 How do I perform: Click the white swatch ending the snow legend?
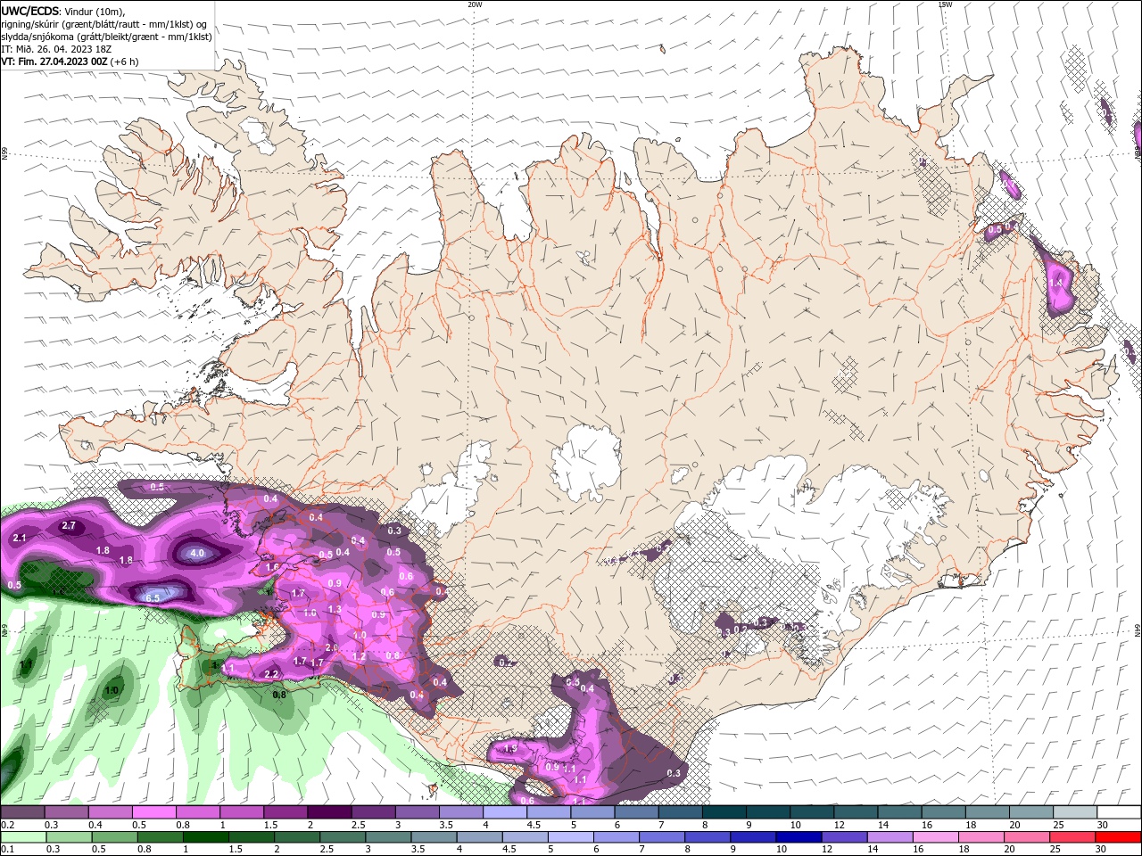[x=1119, y=812]
